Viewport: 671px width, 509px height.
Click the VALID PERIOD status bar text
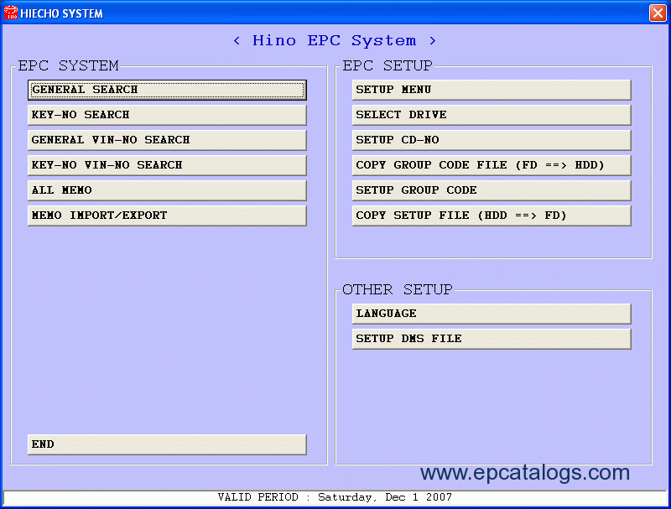coord(335,497)
